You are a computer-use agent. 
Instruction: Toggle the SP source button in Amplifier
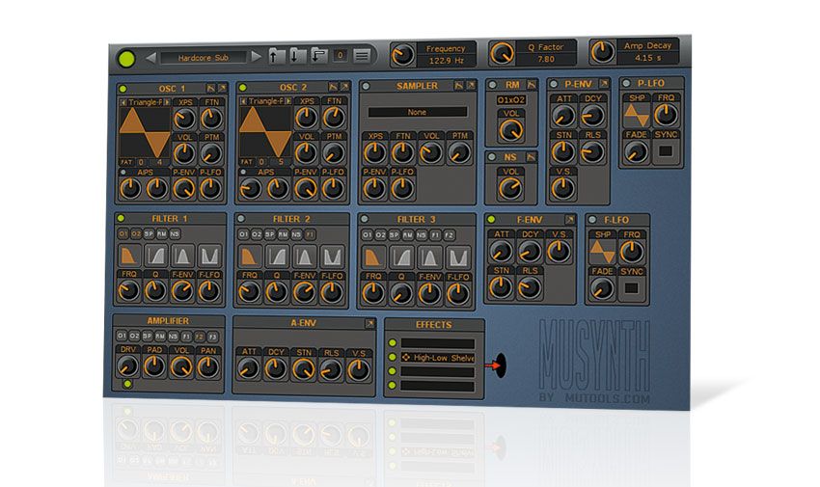tap(148, 336)
